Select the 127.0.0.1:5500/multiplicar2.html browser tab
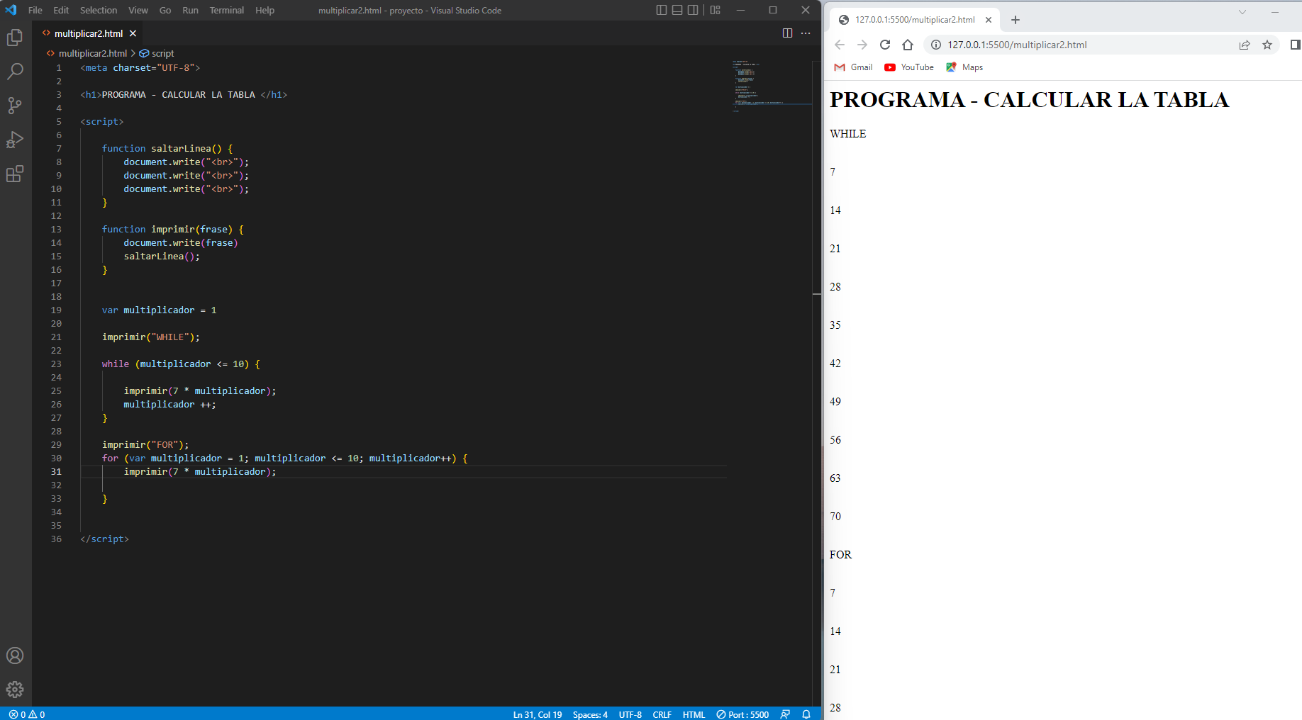Viewport: 1302px width, 720px height. pyautogui.click(x=914, y=20)
